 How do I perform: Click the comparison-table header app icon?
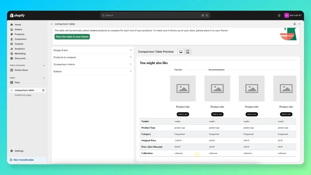[x=52, y=24]
